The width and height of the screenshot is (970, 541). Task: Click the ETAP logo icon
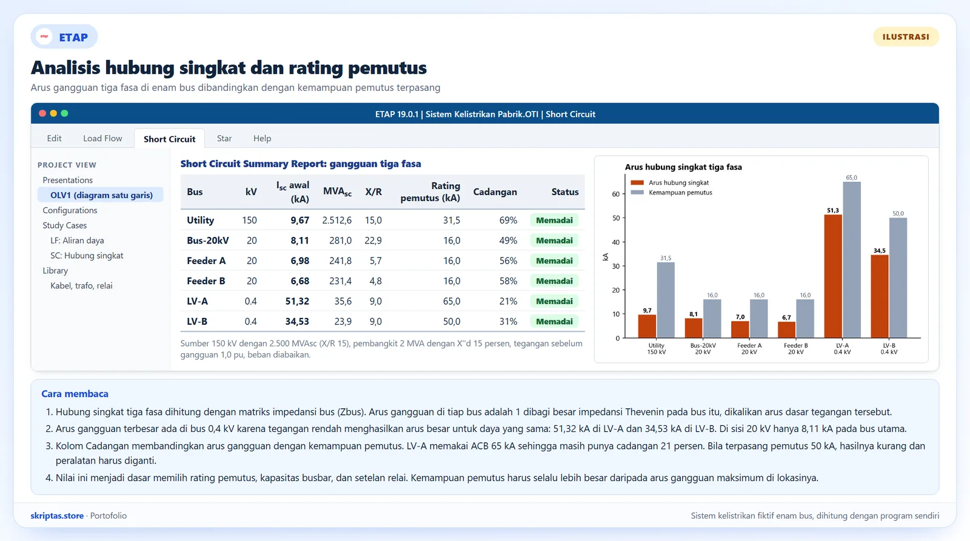[x=44, y=36]
